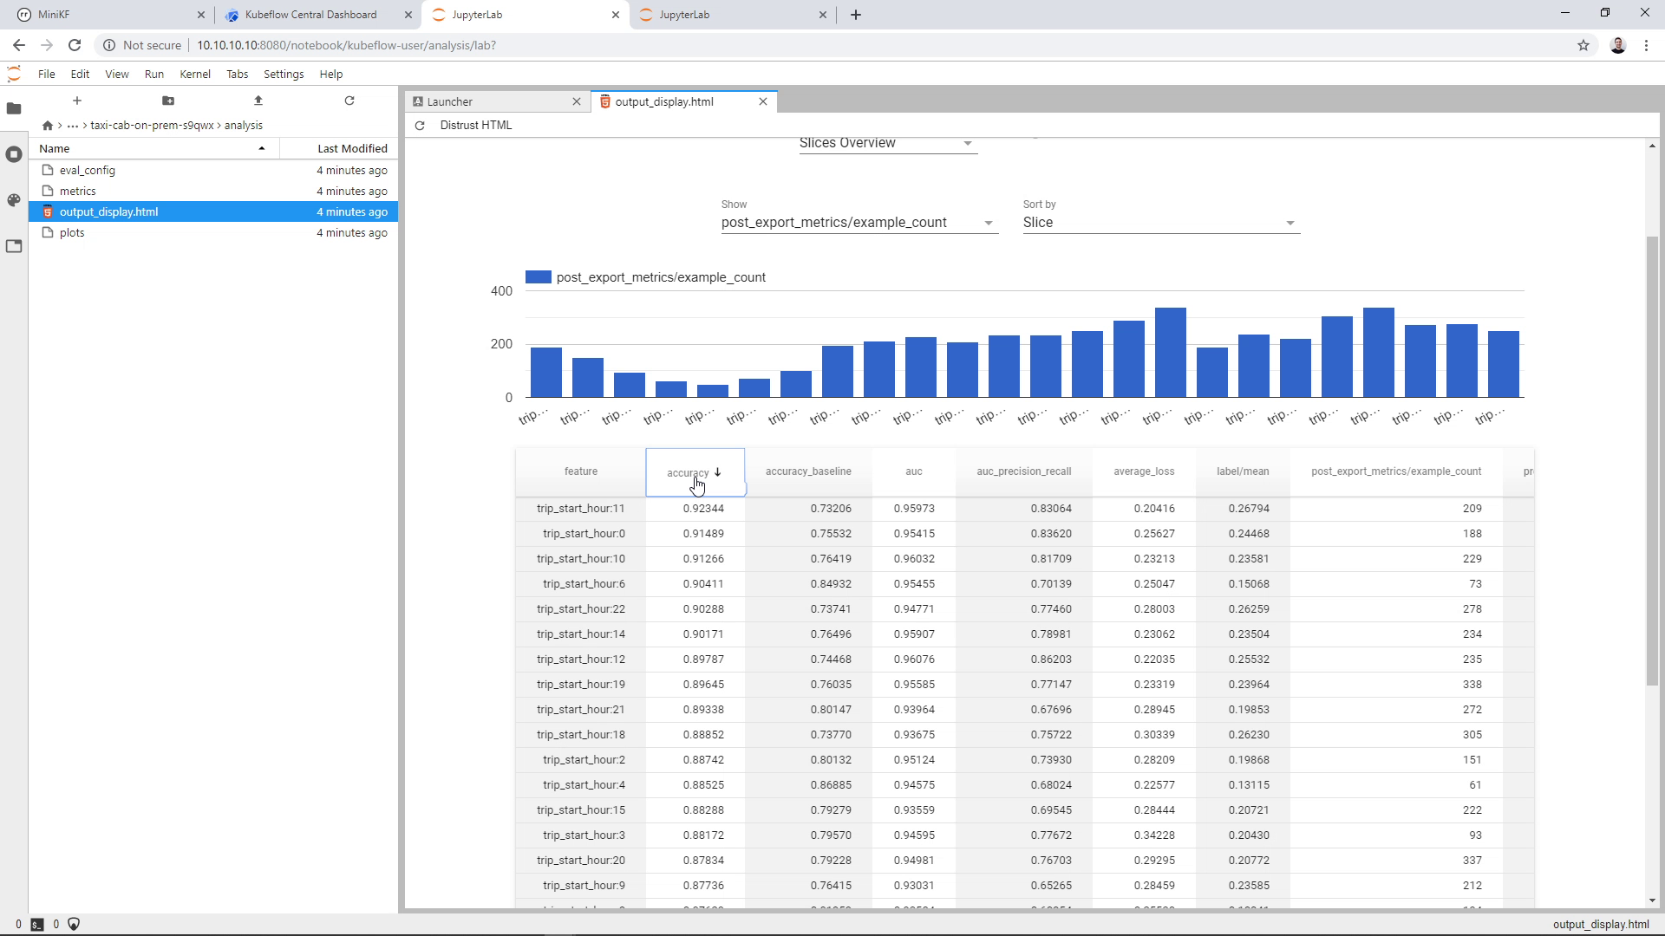Open the Show metric dropdown

click(x=859, y=223)
